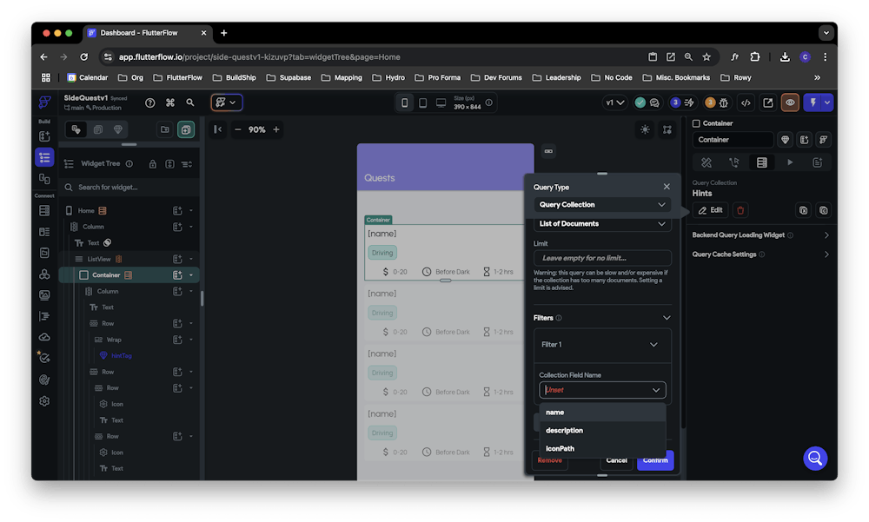Toggle the preview eye button

tap(790, 102)
